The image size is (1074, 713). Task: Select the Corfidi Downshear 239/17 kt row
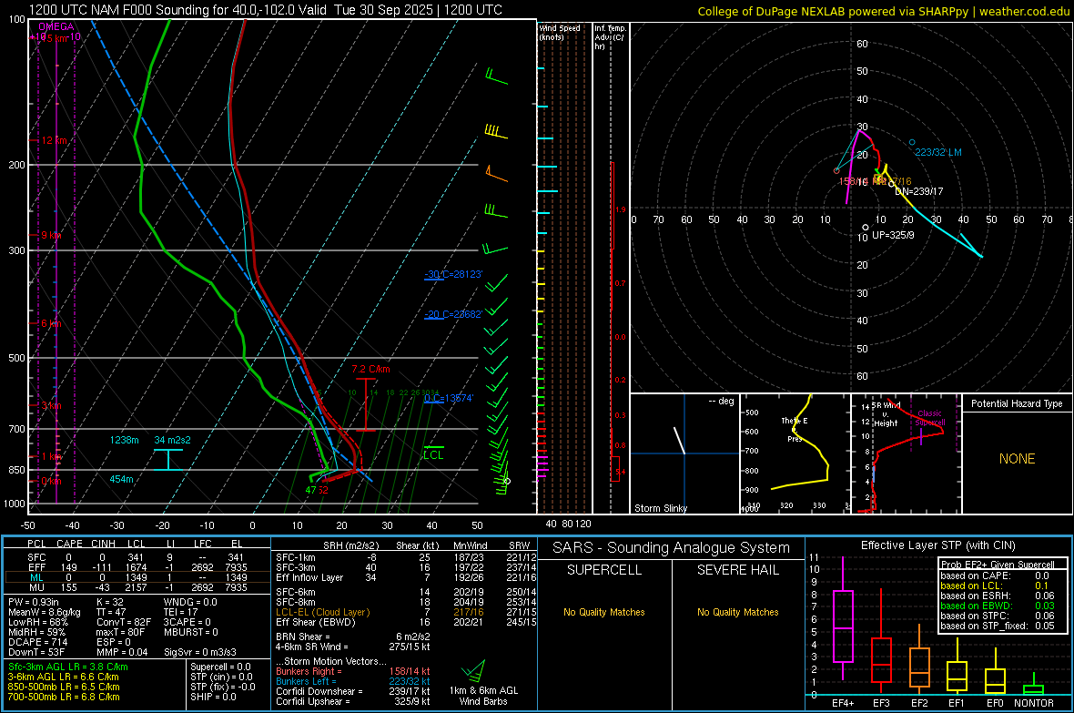pyautogui.click(x=353, y=691)
